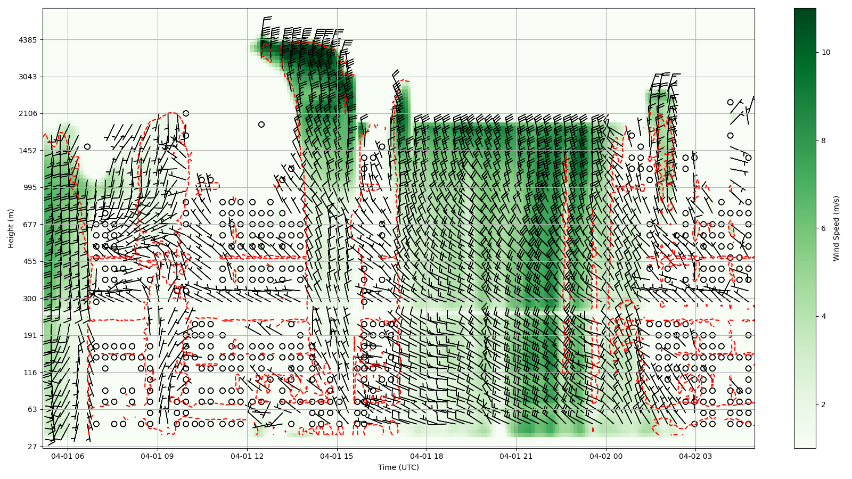Viewport: 852px width, 479px height.
Task: Click the 27 height tick label
Action: 31,447
